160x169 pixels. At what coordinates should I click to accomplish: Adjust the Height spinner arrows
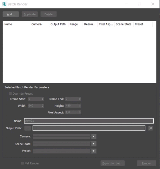80,106
